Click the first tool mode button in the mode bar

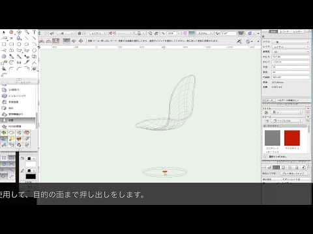pyautogui.click(x=42, y=40)
